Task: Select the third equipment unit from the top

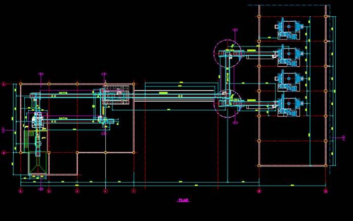Action: click(x=289, y=79)
